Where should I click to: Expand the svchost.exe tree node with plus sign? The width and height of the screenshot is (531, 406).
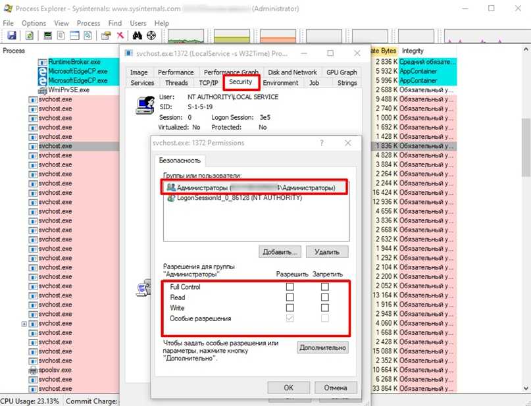point(24,324)
